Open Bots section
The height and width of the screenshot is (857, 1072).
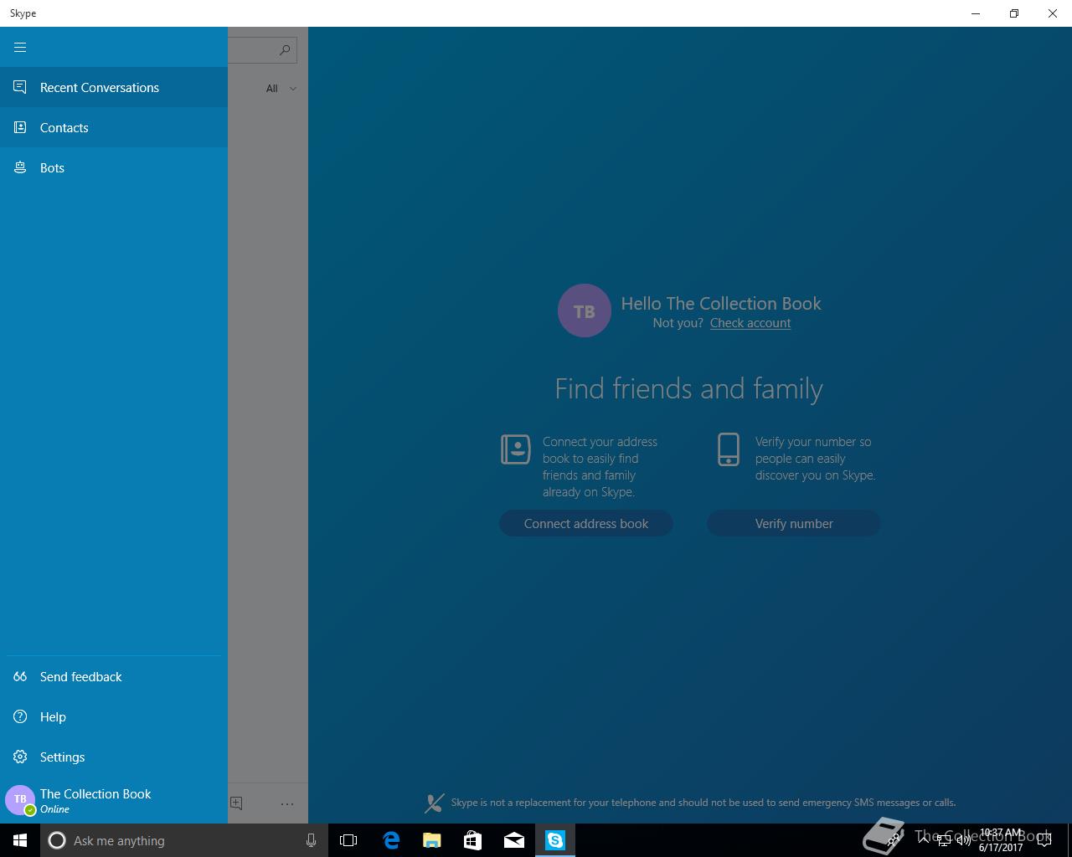coord(114,167)
